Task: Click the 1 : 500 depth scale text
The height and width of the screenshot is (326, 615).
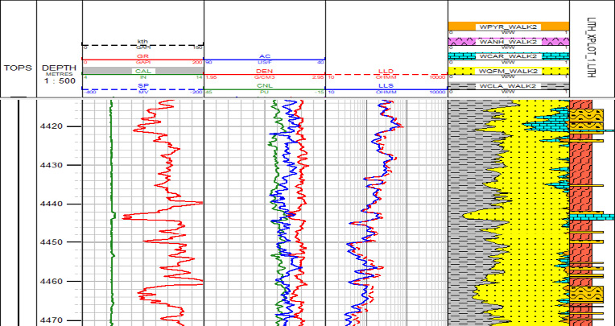Action: [x=57, y=81]
